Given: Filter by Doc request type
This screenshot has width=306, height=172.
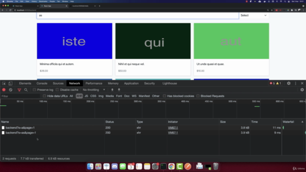Looking at the screenshot, I should pyautogui.click(x=127, y=96).
